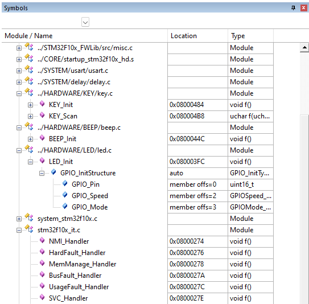Select the GPIO_Speed member name
Image resolution: width=309 pixels, height=304 pixels.
90,196
